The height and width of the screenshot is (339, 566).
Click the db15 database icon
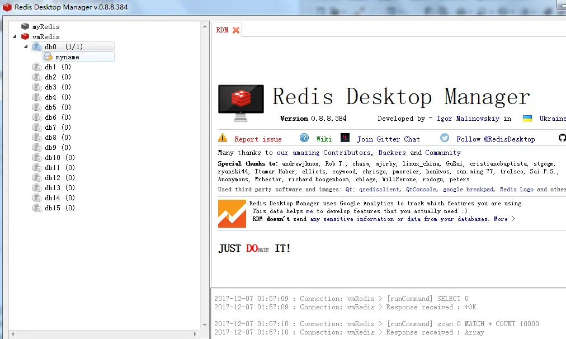tap(36, 208)
